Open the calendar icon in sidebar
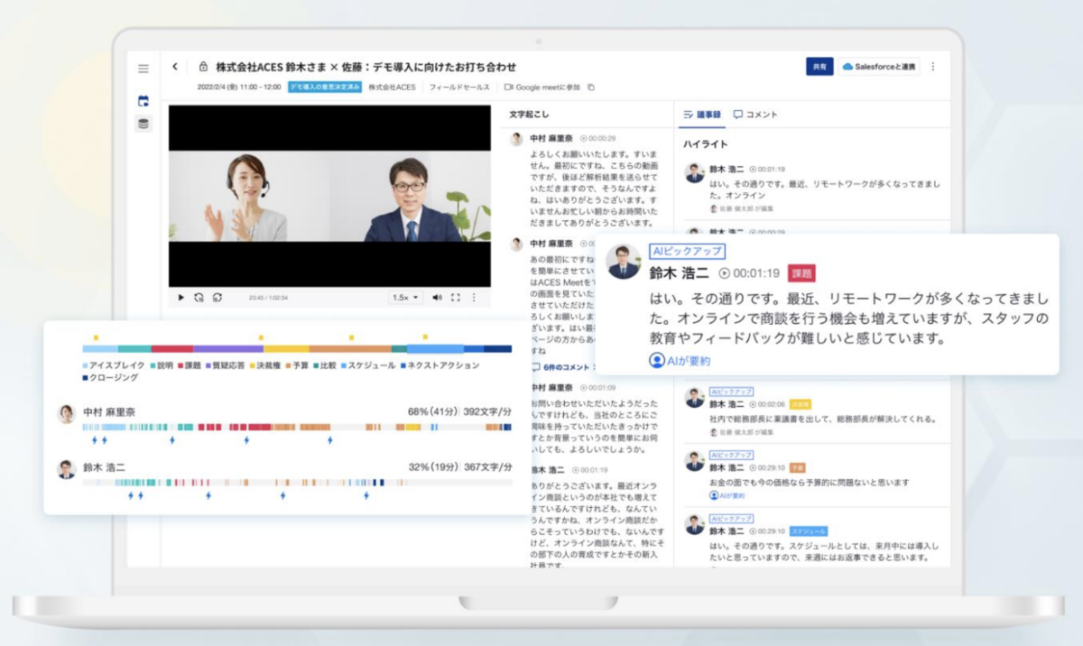 (143, 101)
